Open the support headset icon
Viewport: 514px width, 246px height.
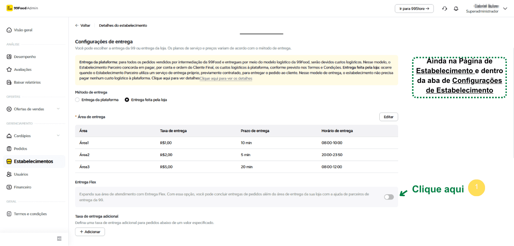[x=444, y=9]
